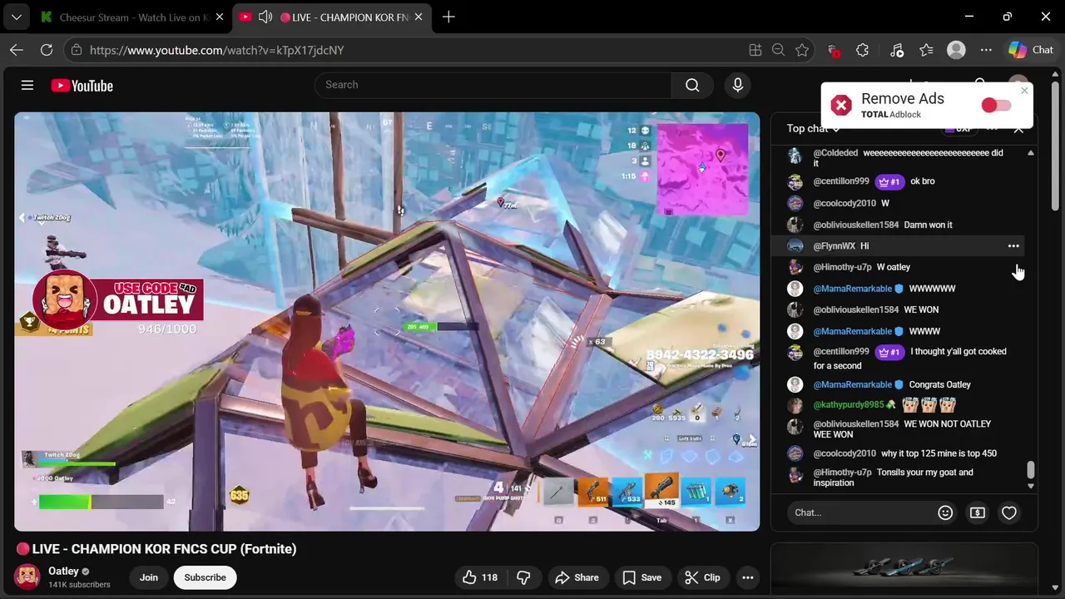Click username @Coldeded in chat
Image resolution: width=1065 pixels, height=599 pixels.
point(835,153)
